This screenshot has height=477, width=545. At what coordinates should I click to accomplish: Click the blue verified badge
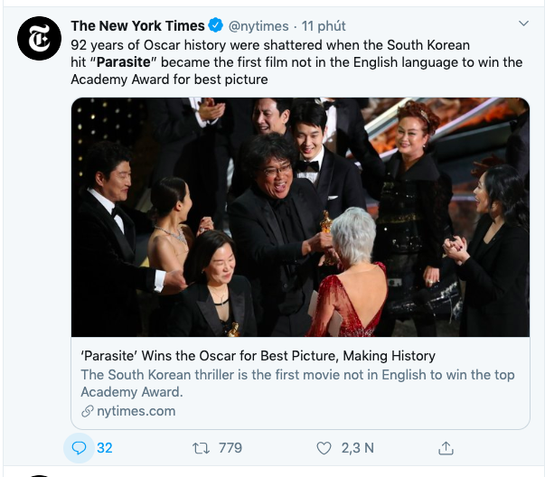pyautogui.click(x=215, y=26)
